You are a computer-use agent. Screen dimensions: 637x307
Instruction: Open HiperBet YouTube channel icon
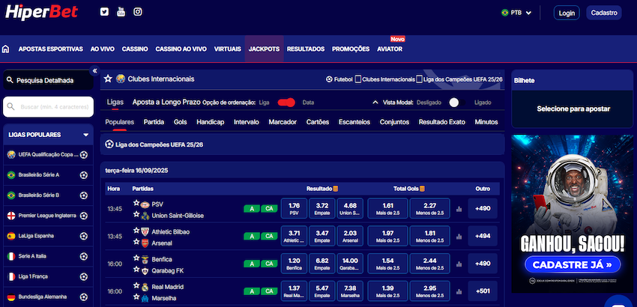pos(121,12)
